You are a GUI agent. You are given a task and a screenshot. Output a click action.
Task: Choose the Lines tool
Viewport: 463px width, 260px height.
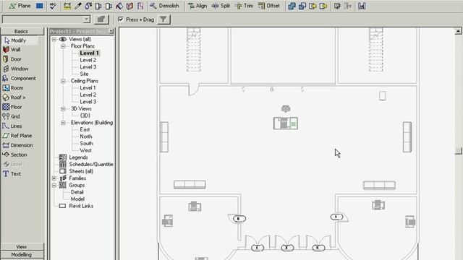point(12,126)
